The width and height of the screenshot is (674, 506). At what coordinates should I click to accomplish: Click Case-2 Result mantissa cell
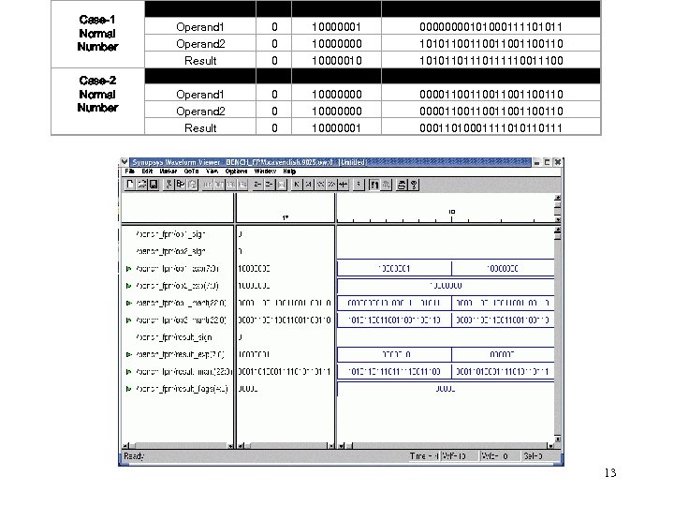click(491, 127)
